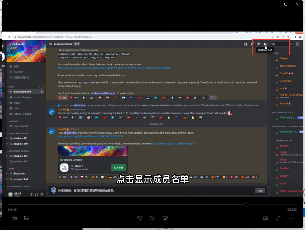This screenshot has width=305, height=230.
Task: Mute the video player volume
Action: [x=14, y=218]
